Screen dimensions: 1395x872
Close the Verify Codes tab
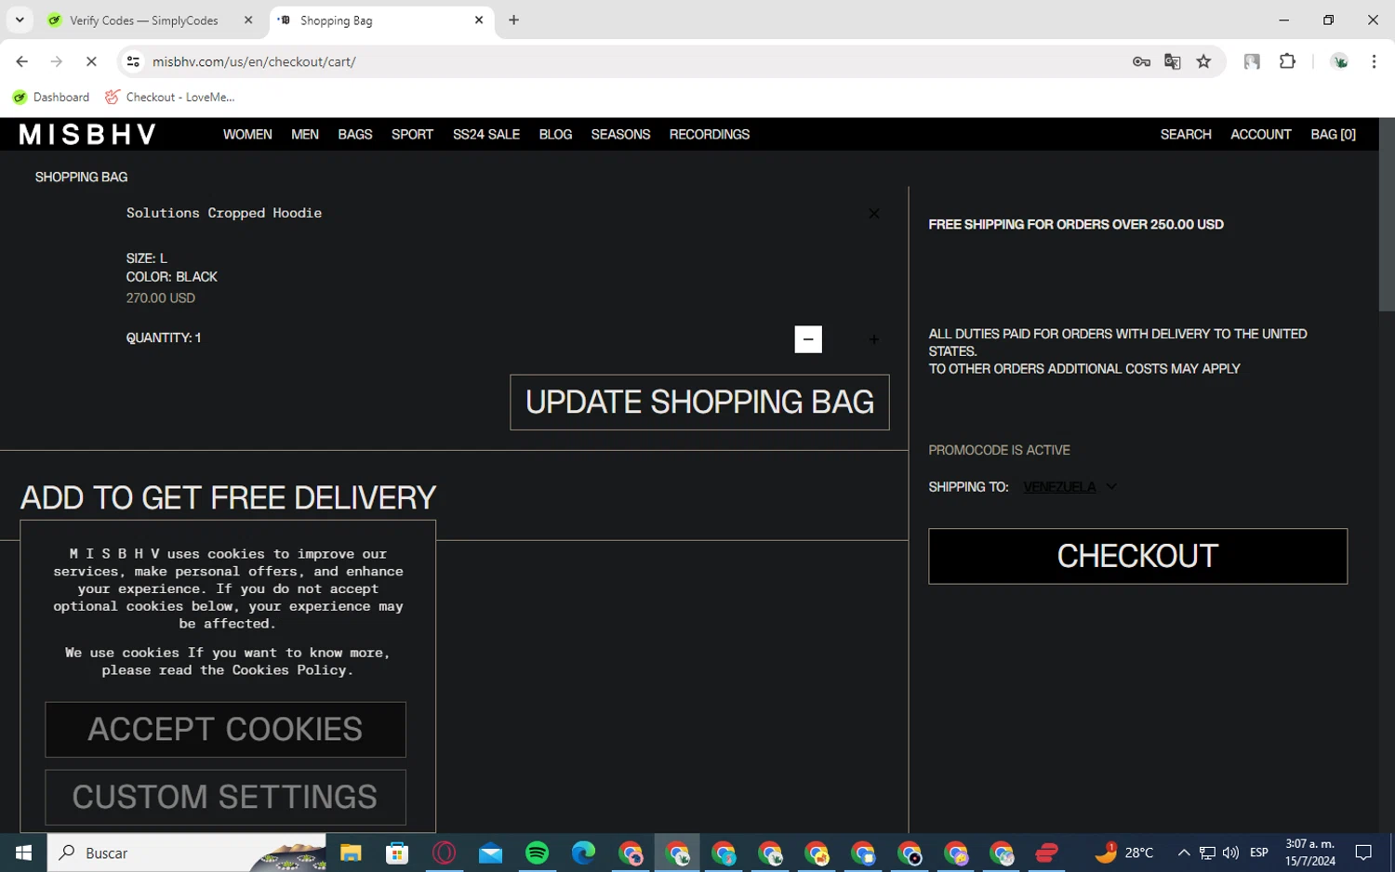coord(248,20)
